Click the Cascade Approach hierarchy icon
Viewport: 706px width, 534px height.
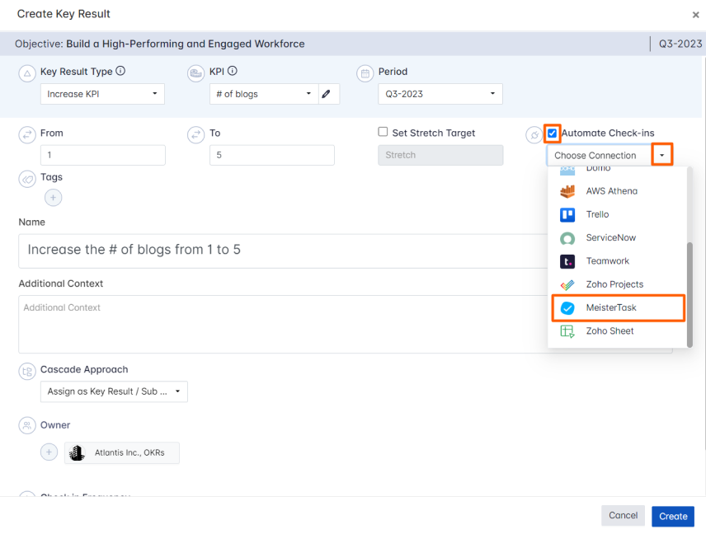(27, 372)
